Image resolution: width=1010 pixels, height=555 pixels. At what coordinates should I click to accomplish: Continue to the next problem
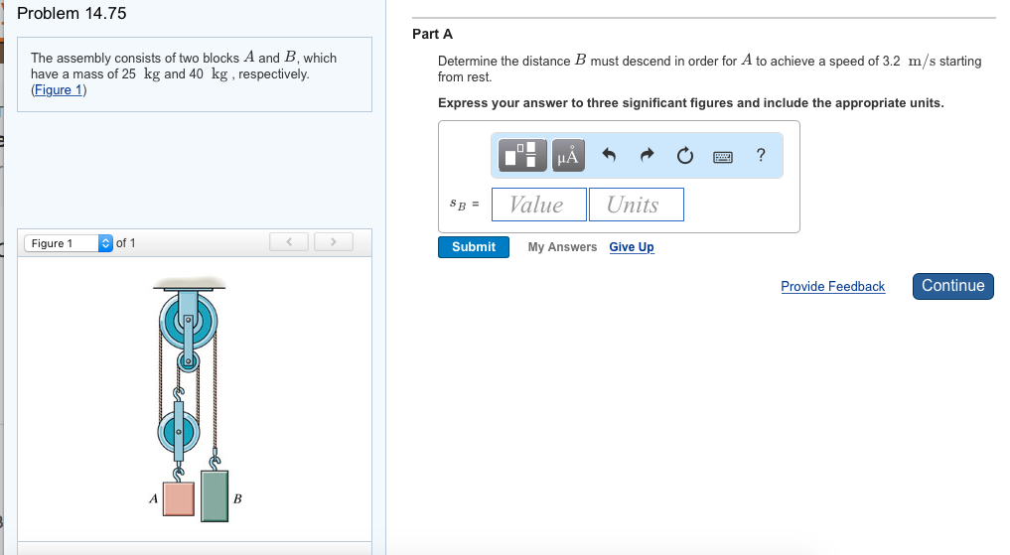click(x=952, y=286)
